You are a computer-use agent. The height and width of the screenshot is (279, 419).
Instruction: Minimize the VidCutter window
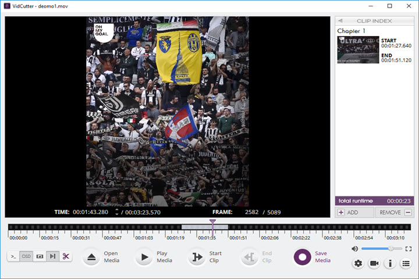click(371, 6)
